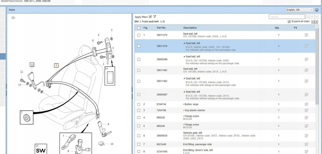
Task: Uncheck the Apply filters checkbox
Action: click(x=150, y=17)
